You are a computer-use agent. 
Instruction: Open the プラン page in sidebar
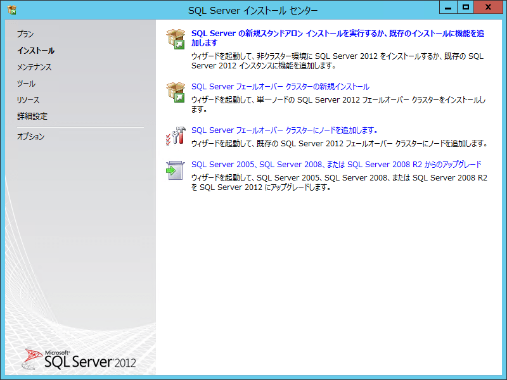click(25, 34)
